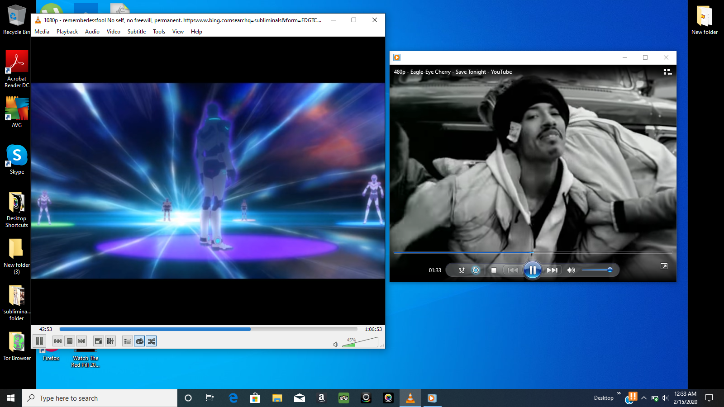Image resolution: width=724 pixels, height=407 pixels.
Task: Switch Windows Media Player to Library
Action: click(x=667, y=72)
